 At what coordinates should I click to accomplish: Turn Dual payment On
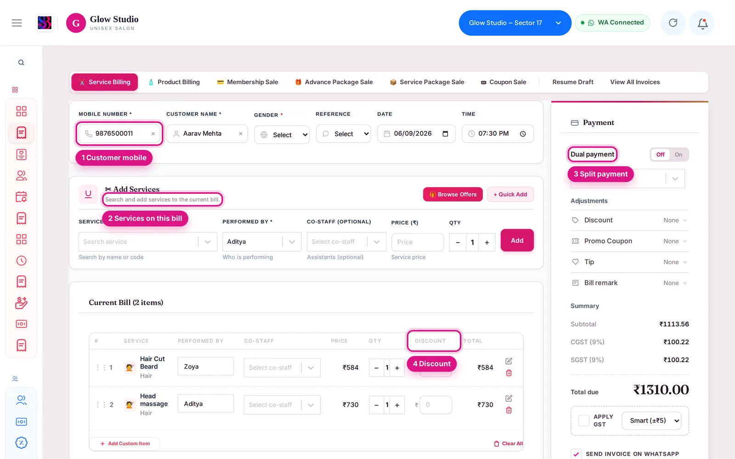click(x=678, y=155)
